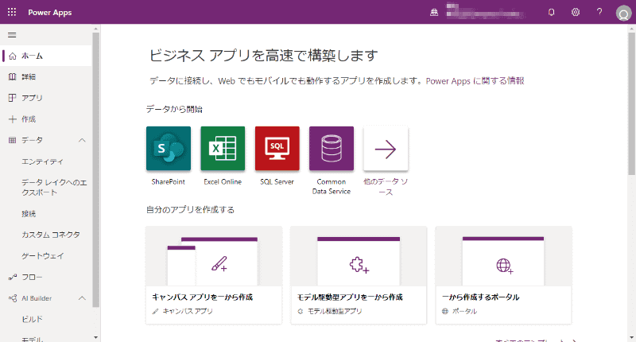Click the other data sources arrow tile
636x342 pixels.
pos(386,149)
